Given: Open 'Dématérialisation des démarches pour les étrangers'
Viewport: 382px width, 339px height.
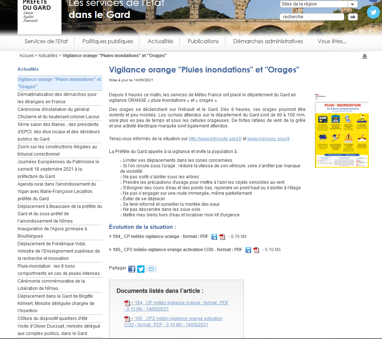Looking at the screenshot, I should [x=60, y=98].
